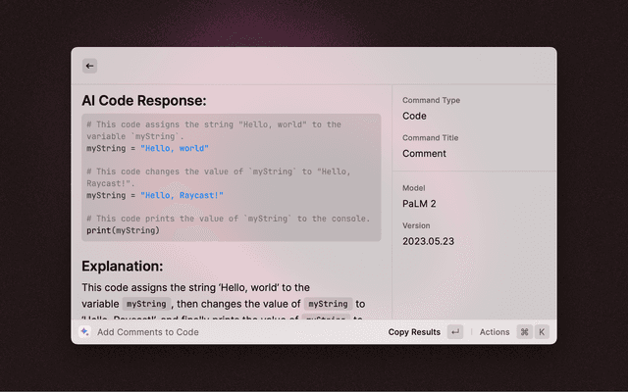The image size is (628, 392).
Task: Click the K key shortcut icon
Action: point(542,332)
